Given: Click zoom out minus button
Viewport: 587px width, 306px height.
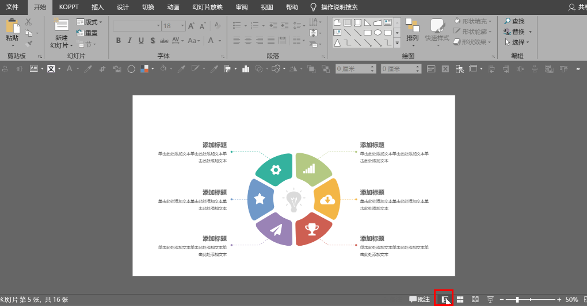Looking at the screenshot, I should click(502, 300).
